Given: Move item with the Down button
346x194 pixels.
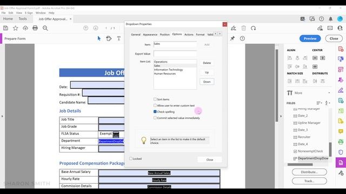Looking at the screenshot, I should (207, 82).
